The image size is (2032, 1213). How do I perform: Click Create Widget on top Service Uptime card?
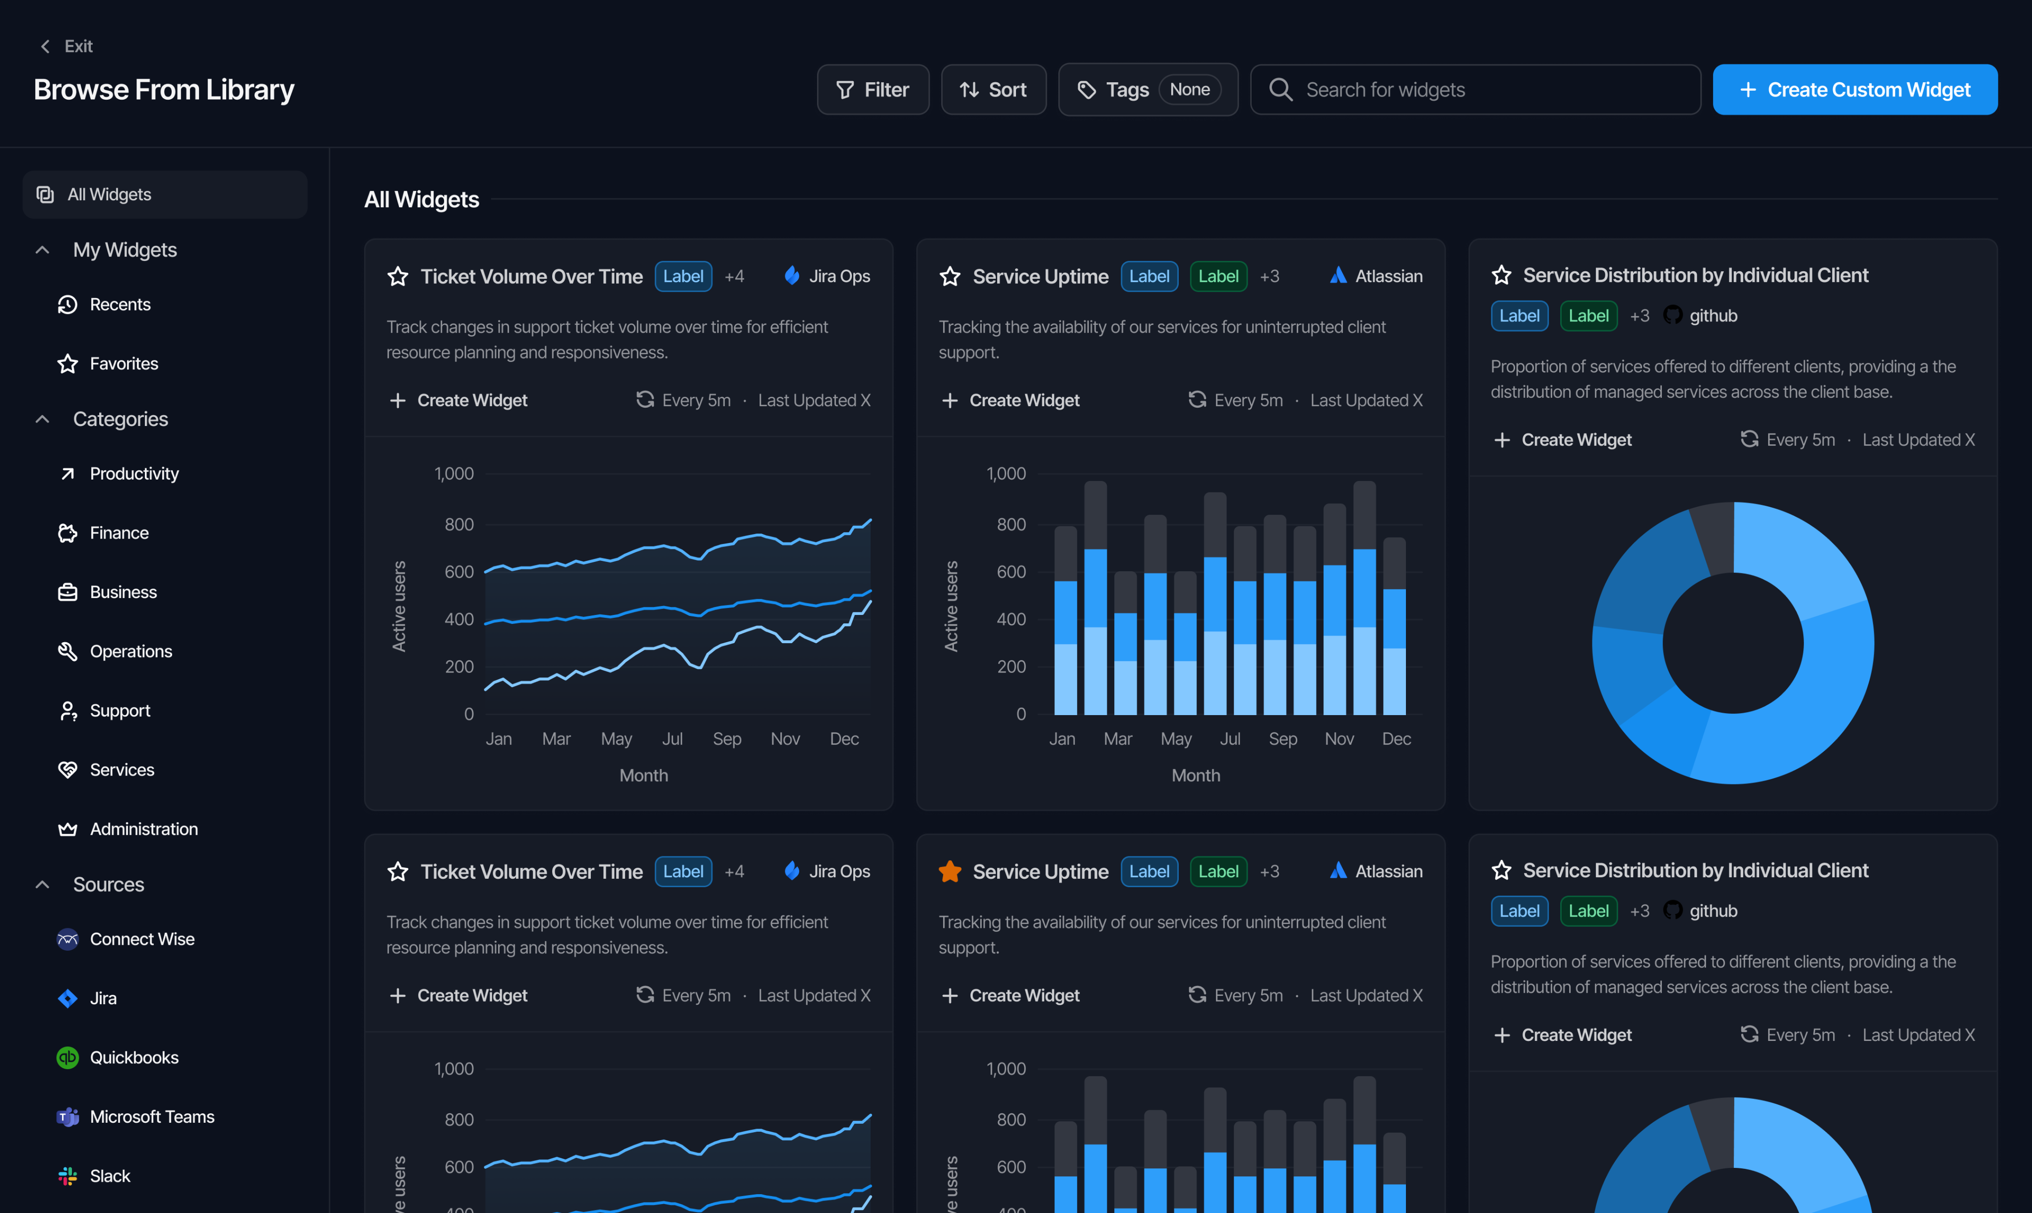[x=1011, y=400]
